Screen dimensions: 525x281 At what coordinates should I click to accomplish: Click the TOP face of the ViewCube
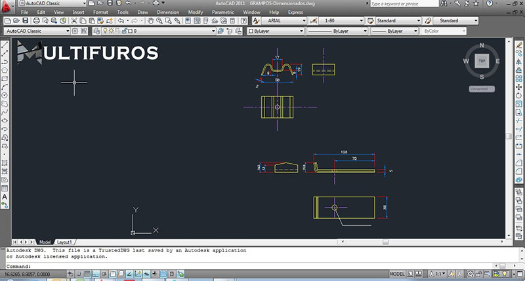[x=482, y=61]
